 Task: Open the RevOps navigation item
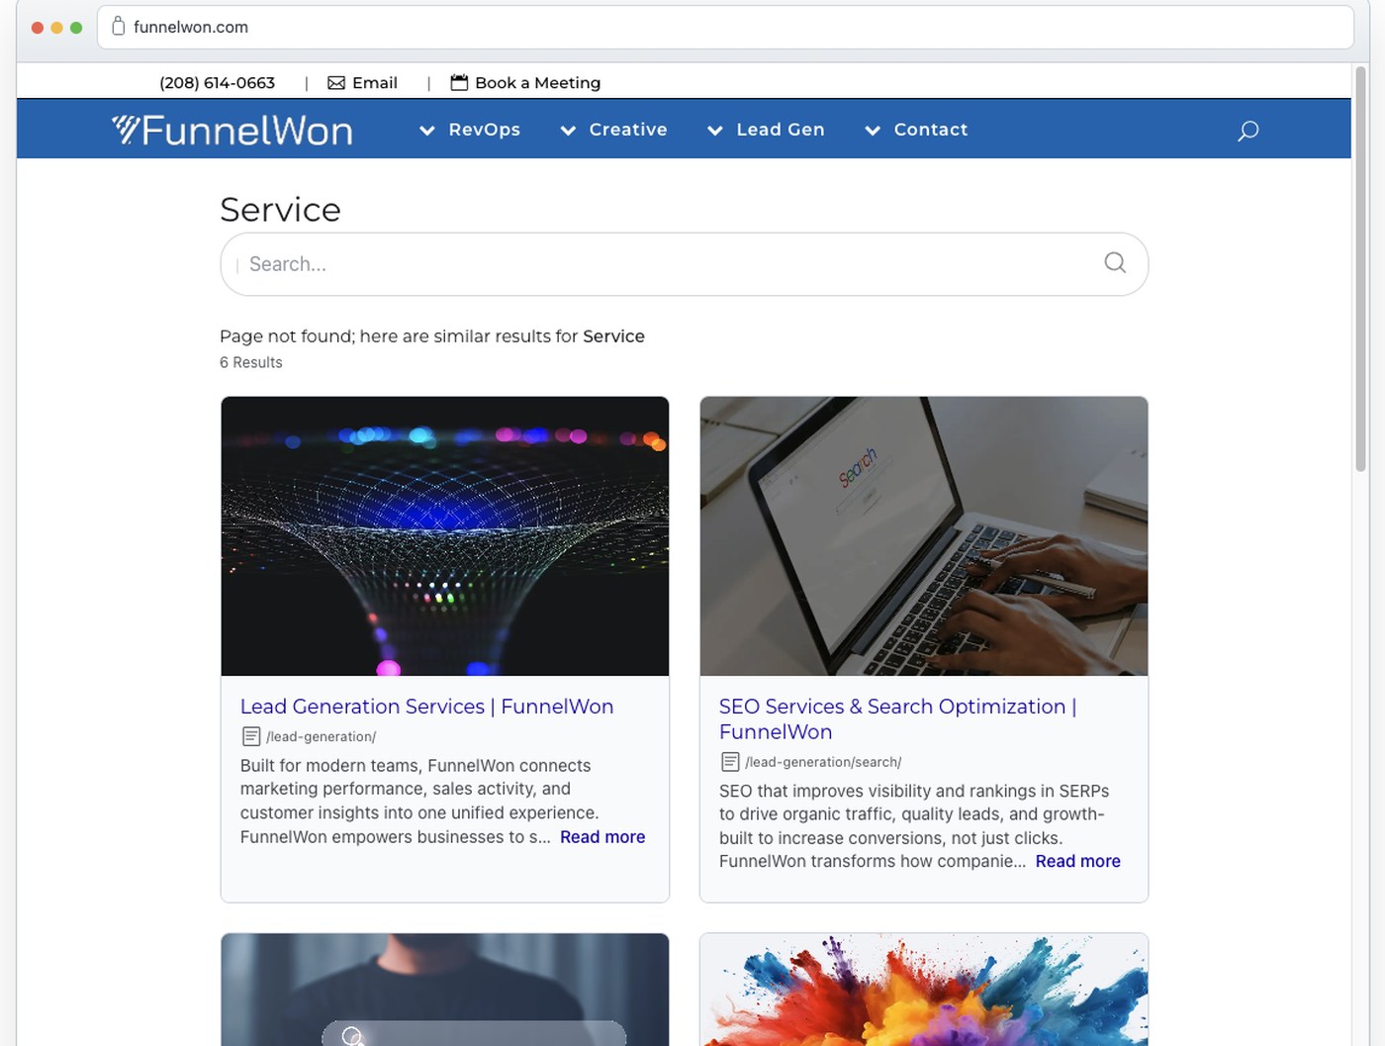click(485, 130)
